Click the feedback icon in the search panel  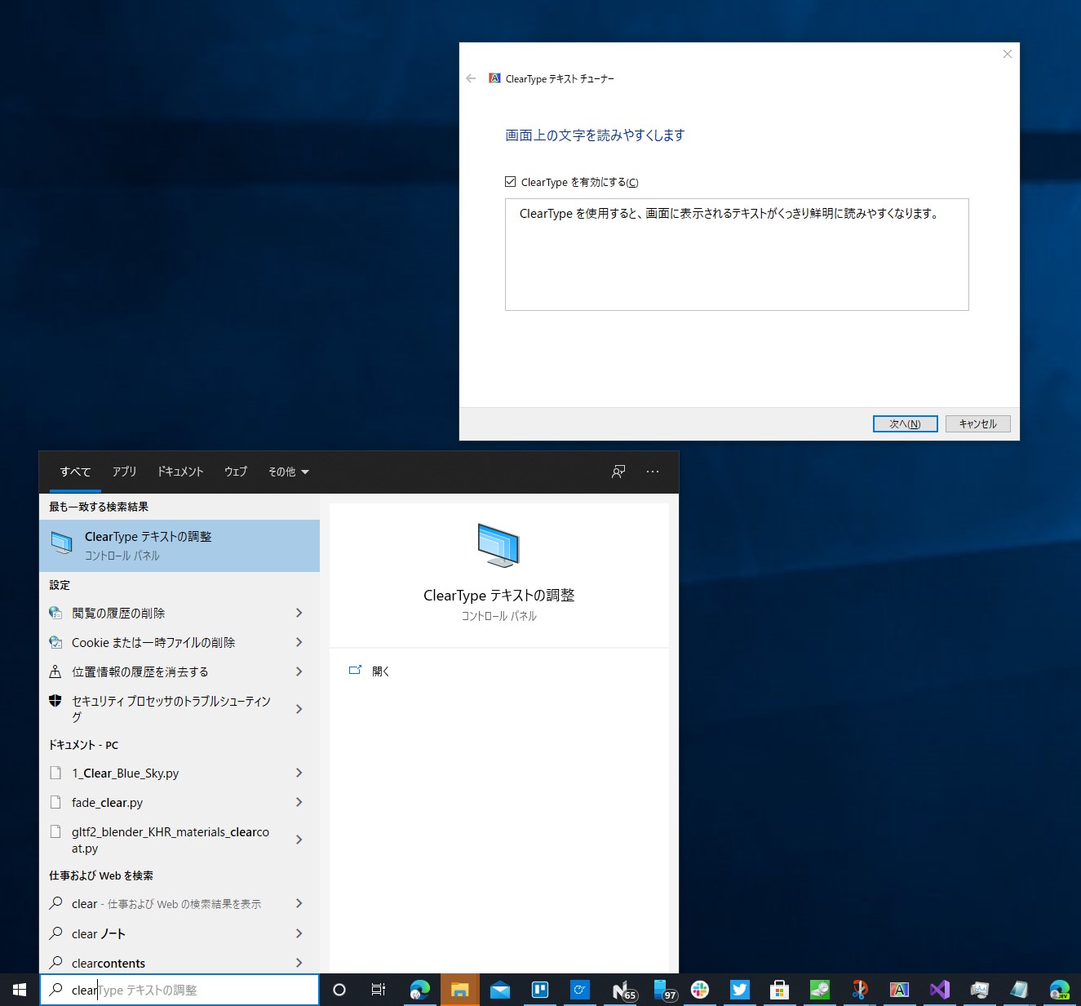point(618,472)
